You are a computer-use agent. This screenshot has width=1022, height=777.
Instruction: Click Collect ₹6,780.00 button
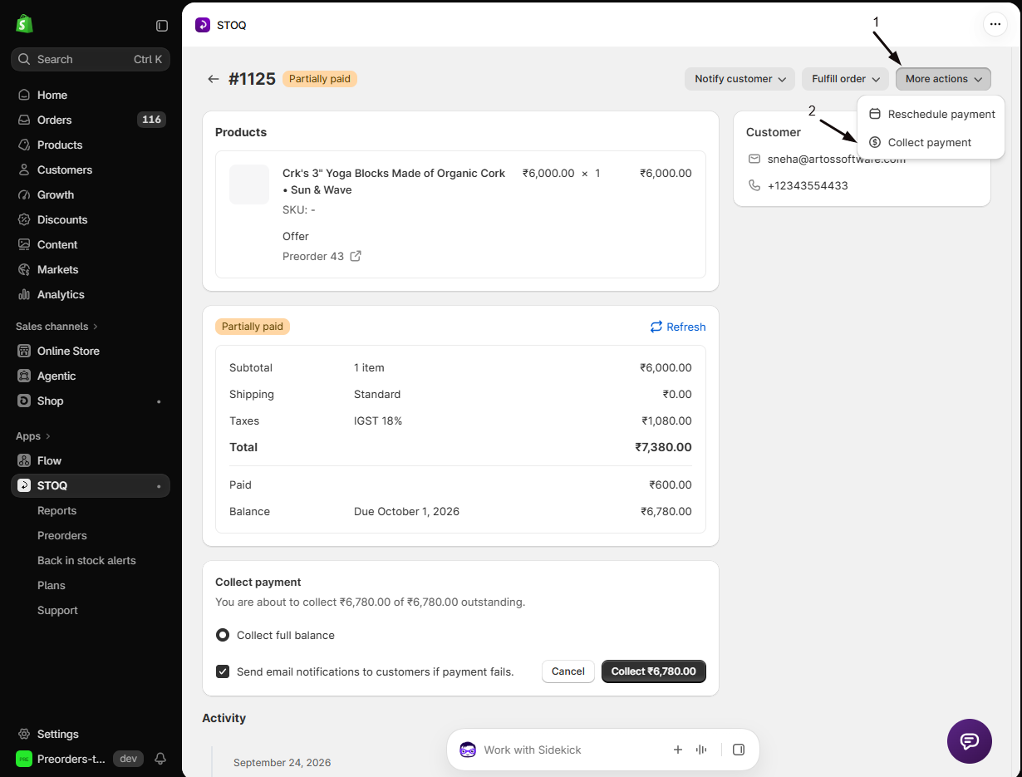[654, 671]
